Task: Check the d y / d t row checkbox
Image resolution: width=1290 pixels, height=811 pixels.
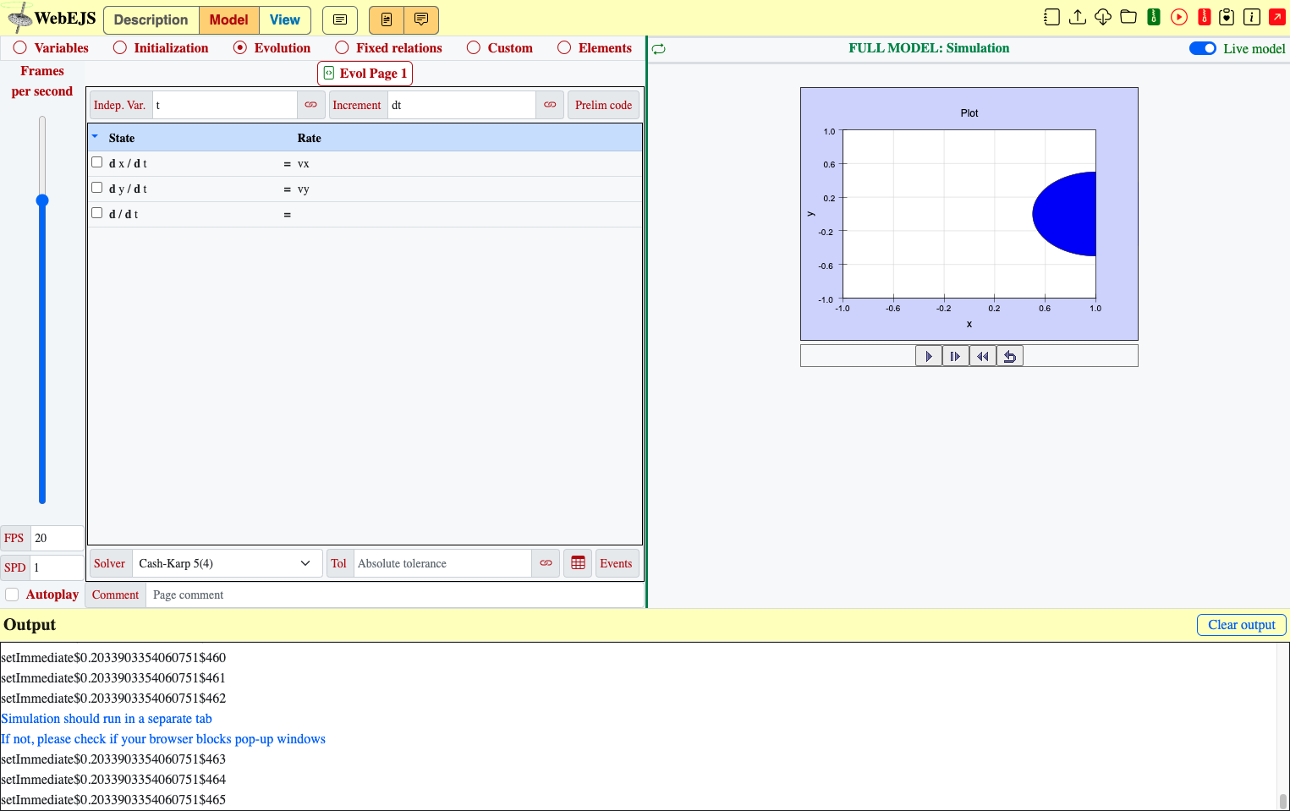Action: pos(97,188)
